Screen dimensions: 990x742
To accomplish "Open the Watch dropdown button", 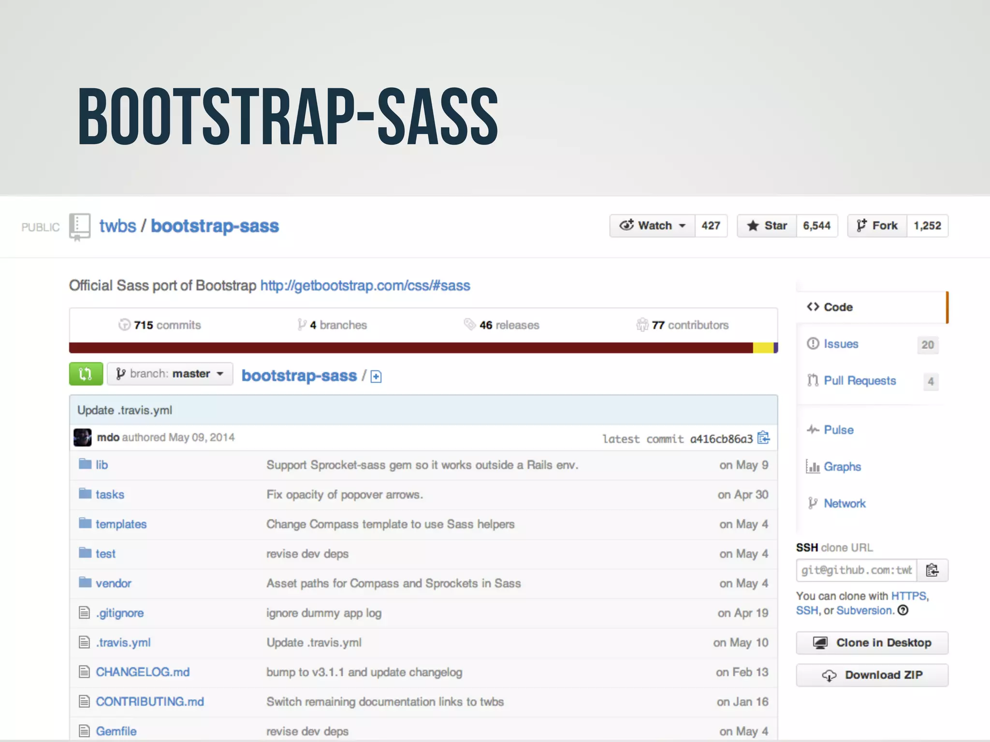I will [x=652, y=226].
